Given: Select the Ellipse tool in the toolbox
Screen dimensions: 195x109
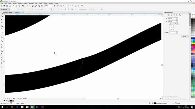Looking at the screenshot, I should tap(2, 35).
